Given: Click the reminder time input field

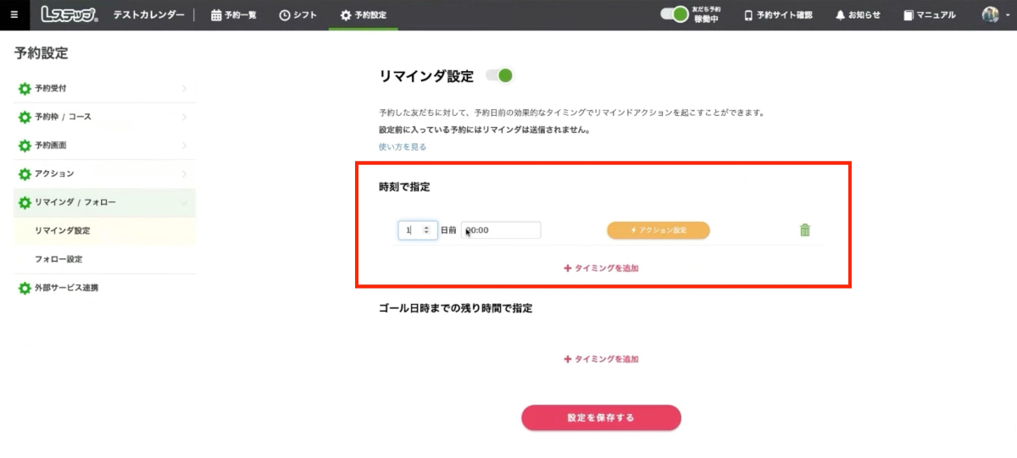Looking at the screenshot, I should point(501,230).
